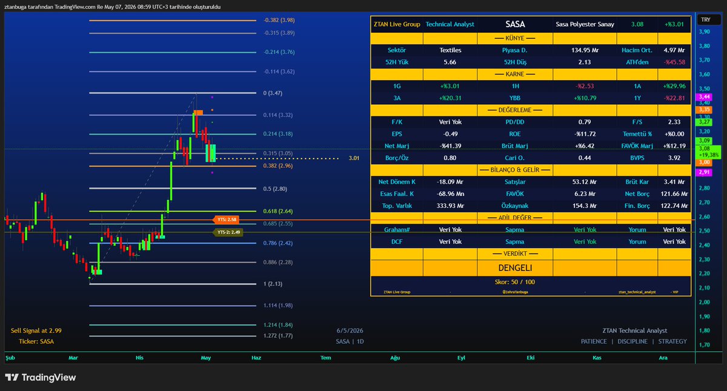The height and width of the screenshot is (391, 727).
Task: Click the orange 3,35 price tag
Action: tap(705, 109)
